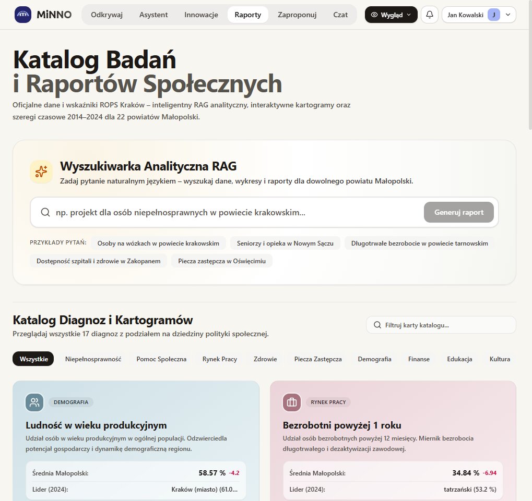
Task: Click the sparkle RAG search icon
Action: (x=41, y=172)
